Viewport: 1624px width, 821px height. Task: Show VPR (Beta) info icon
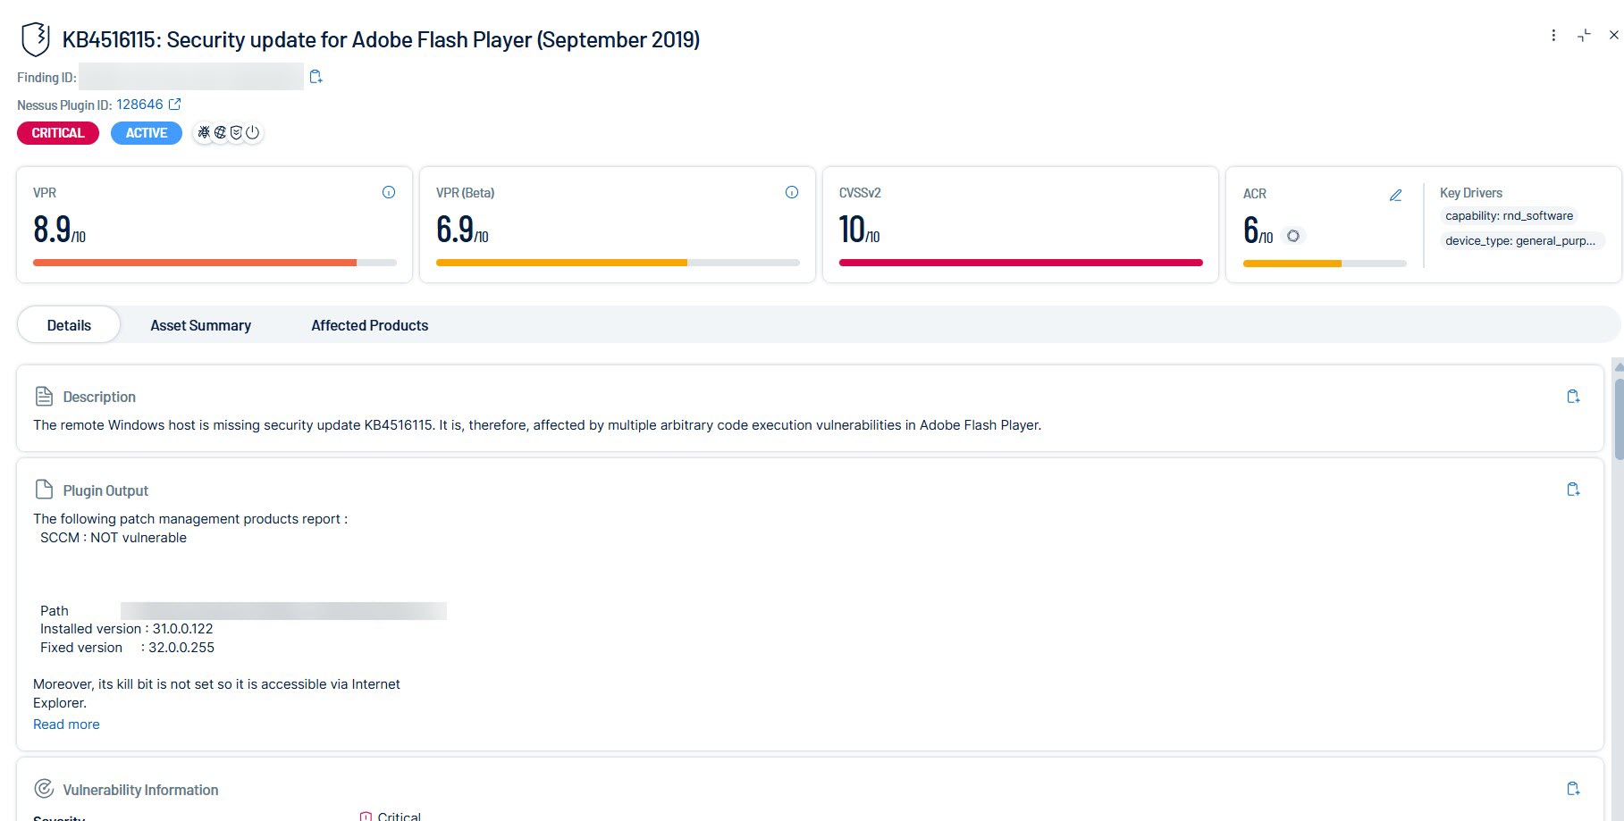click(x=792, y=192)
